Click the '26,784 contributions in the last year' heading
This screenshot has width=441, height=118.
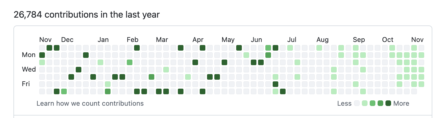87,15
